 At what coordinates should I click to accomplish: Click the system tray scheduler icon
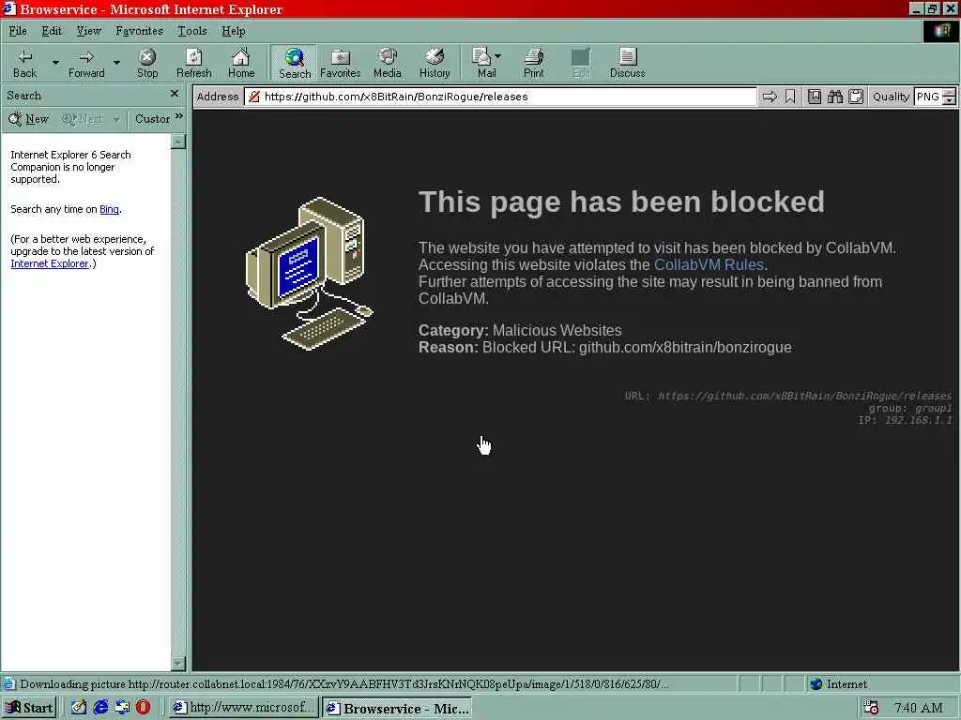pyautogui.click(x=871, y=707)
